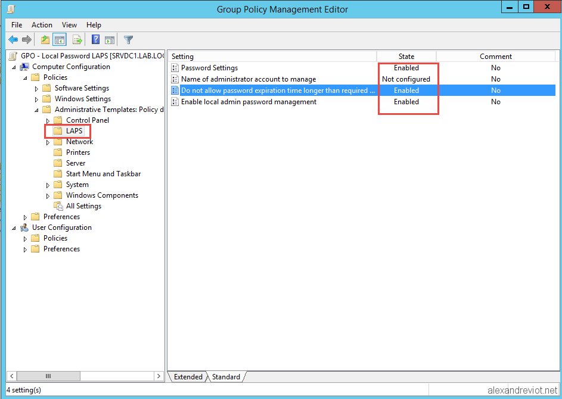This screenshot has width=562, height=399.
Task: Click the Computer Configuration computer icon
Action: [24, 67]
